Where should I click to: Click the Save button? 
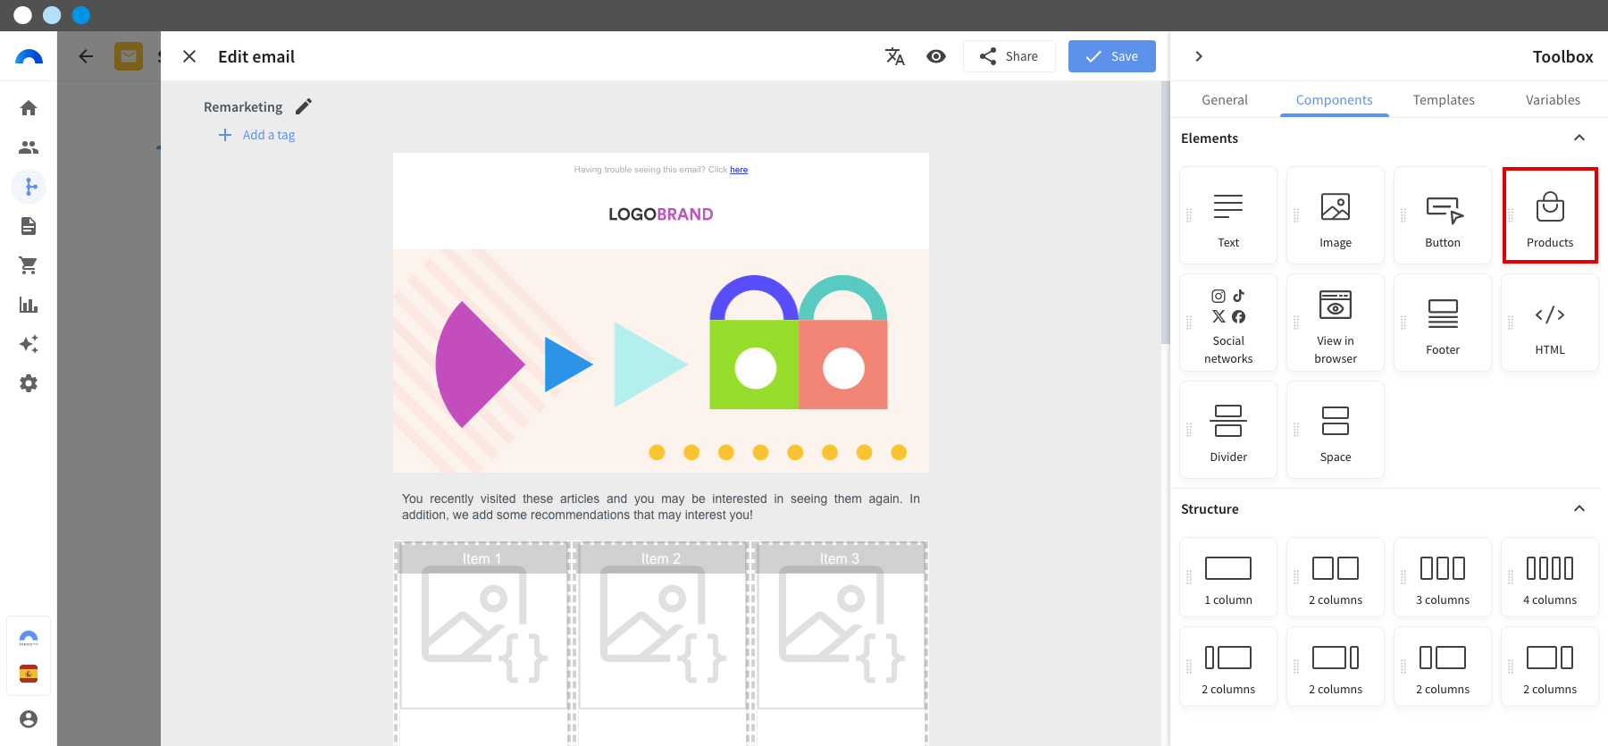[1112, 56]
